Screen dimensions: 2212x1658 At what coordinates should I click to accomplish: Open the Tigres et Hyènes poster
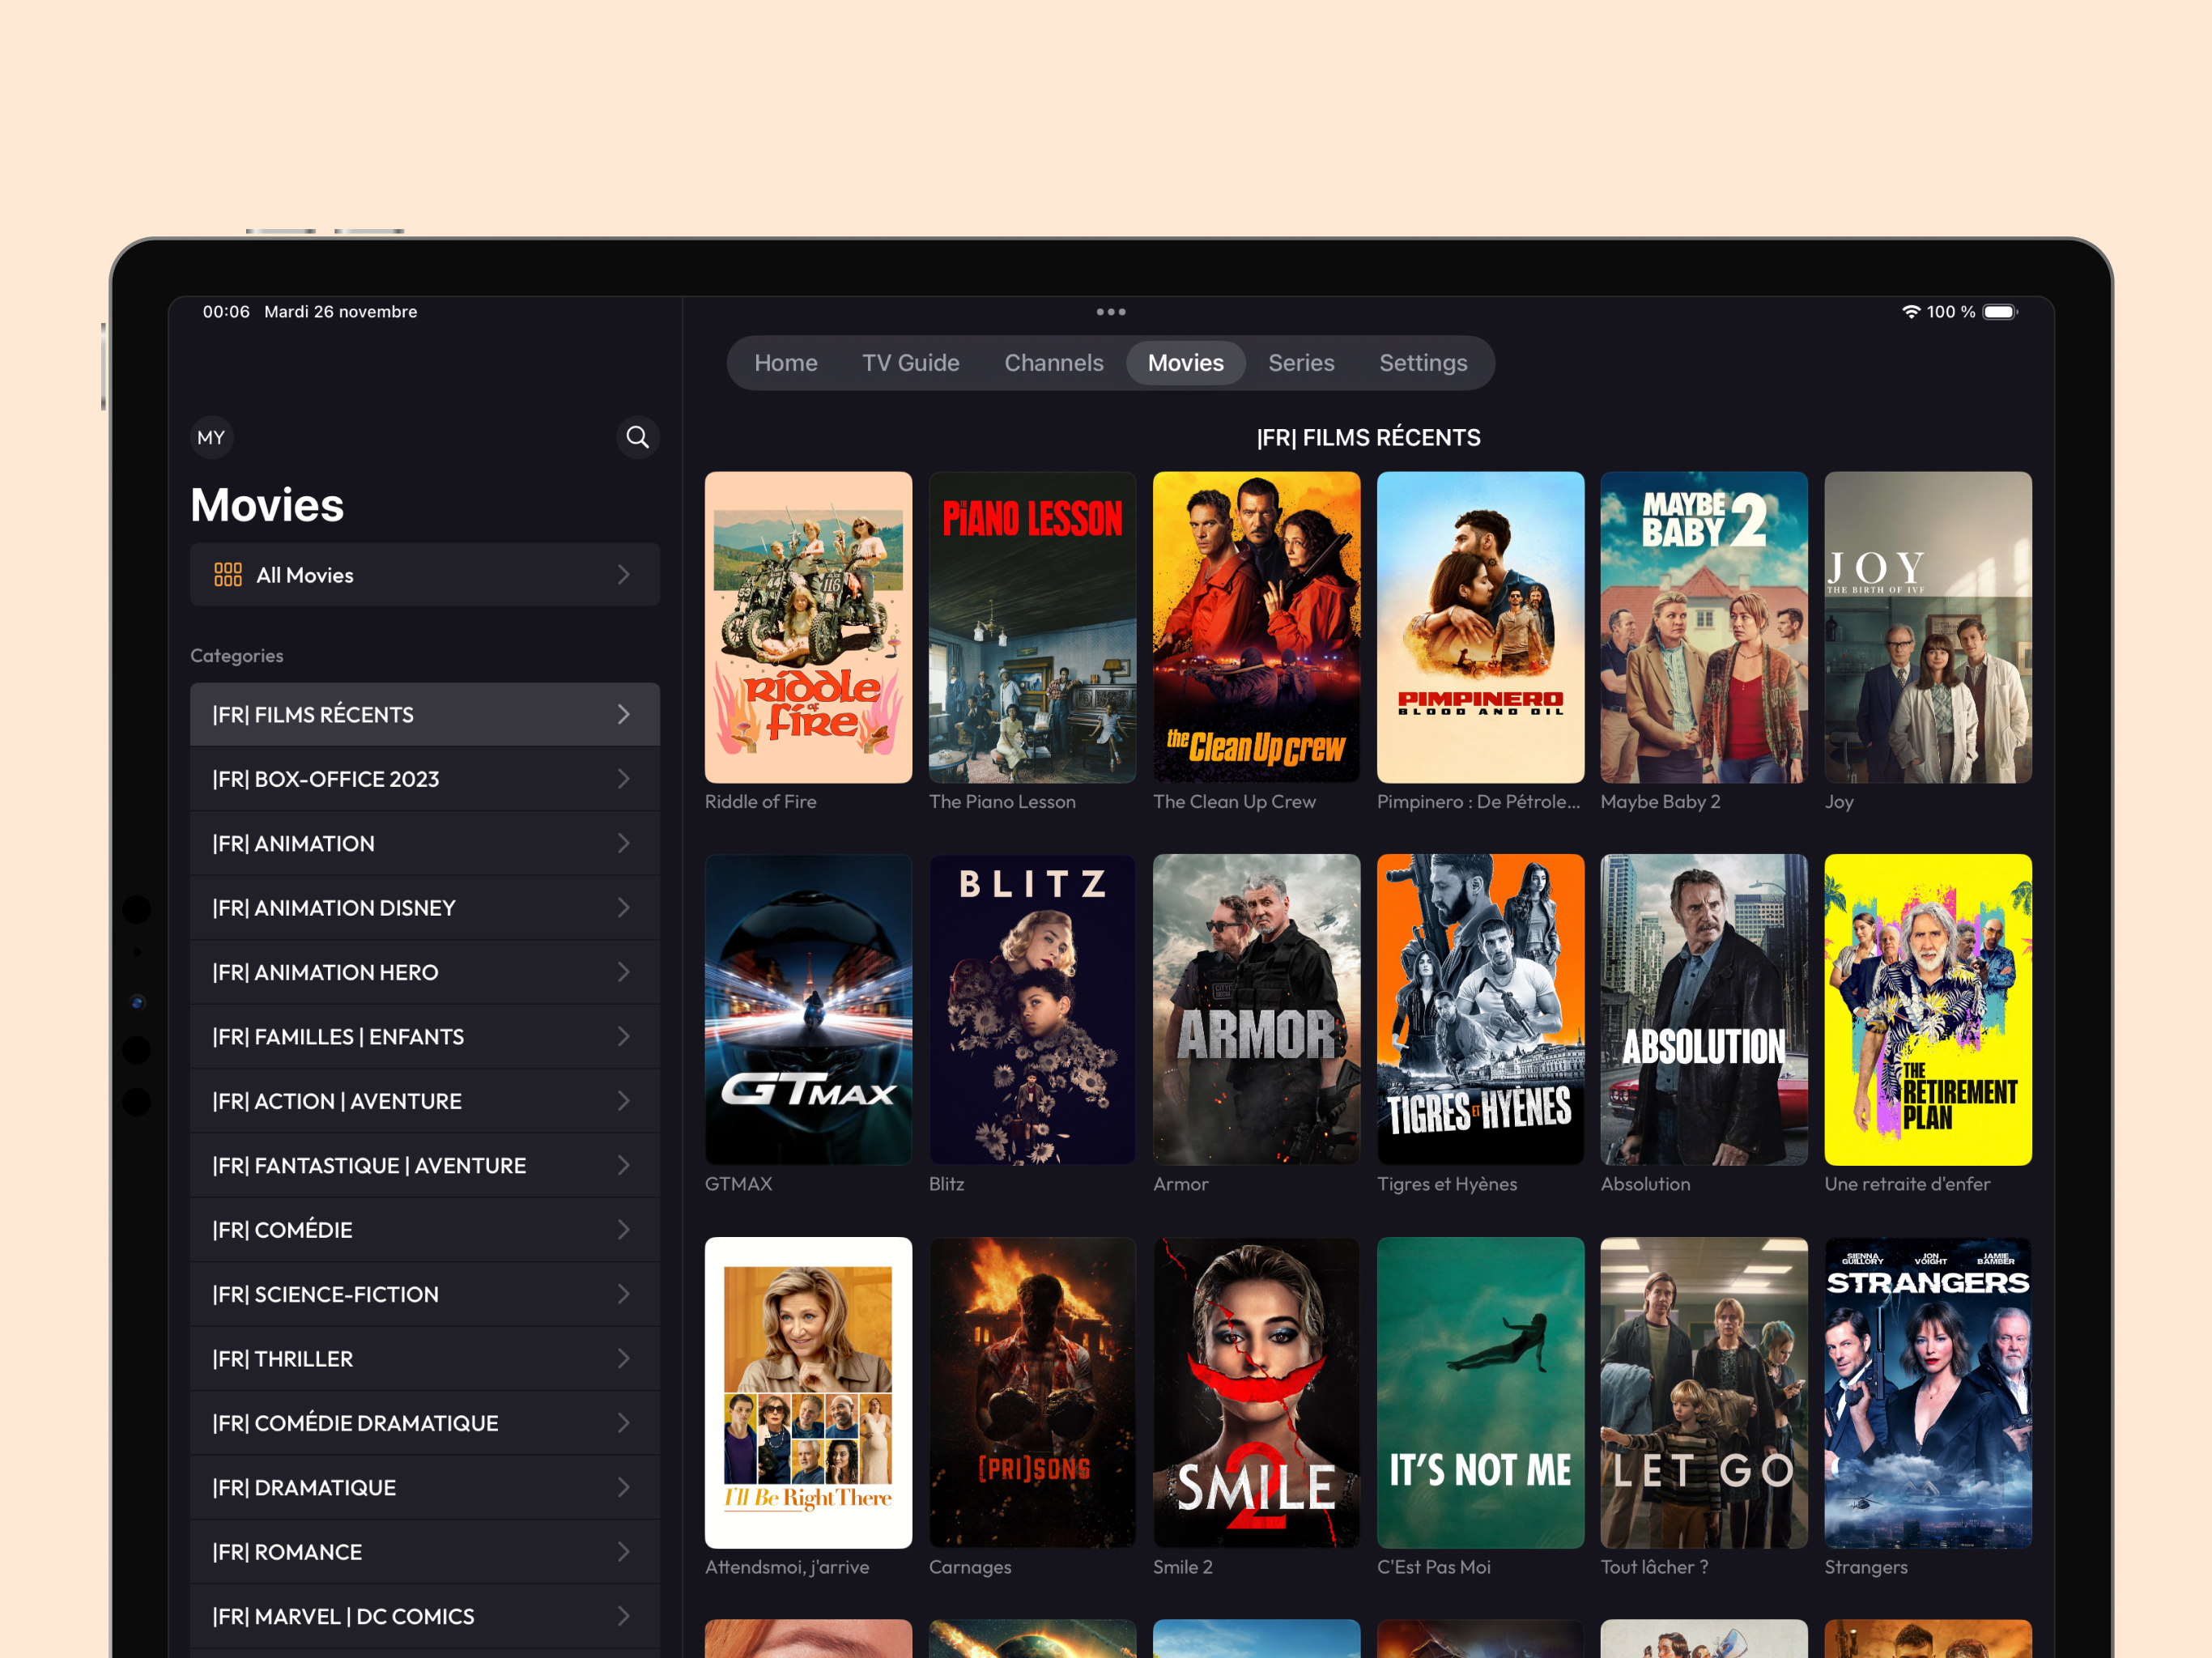[x=1480, y=1009]
